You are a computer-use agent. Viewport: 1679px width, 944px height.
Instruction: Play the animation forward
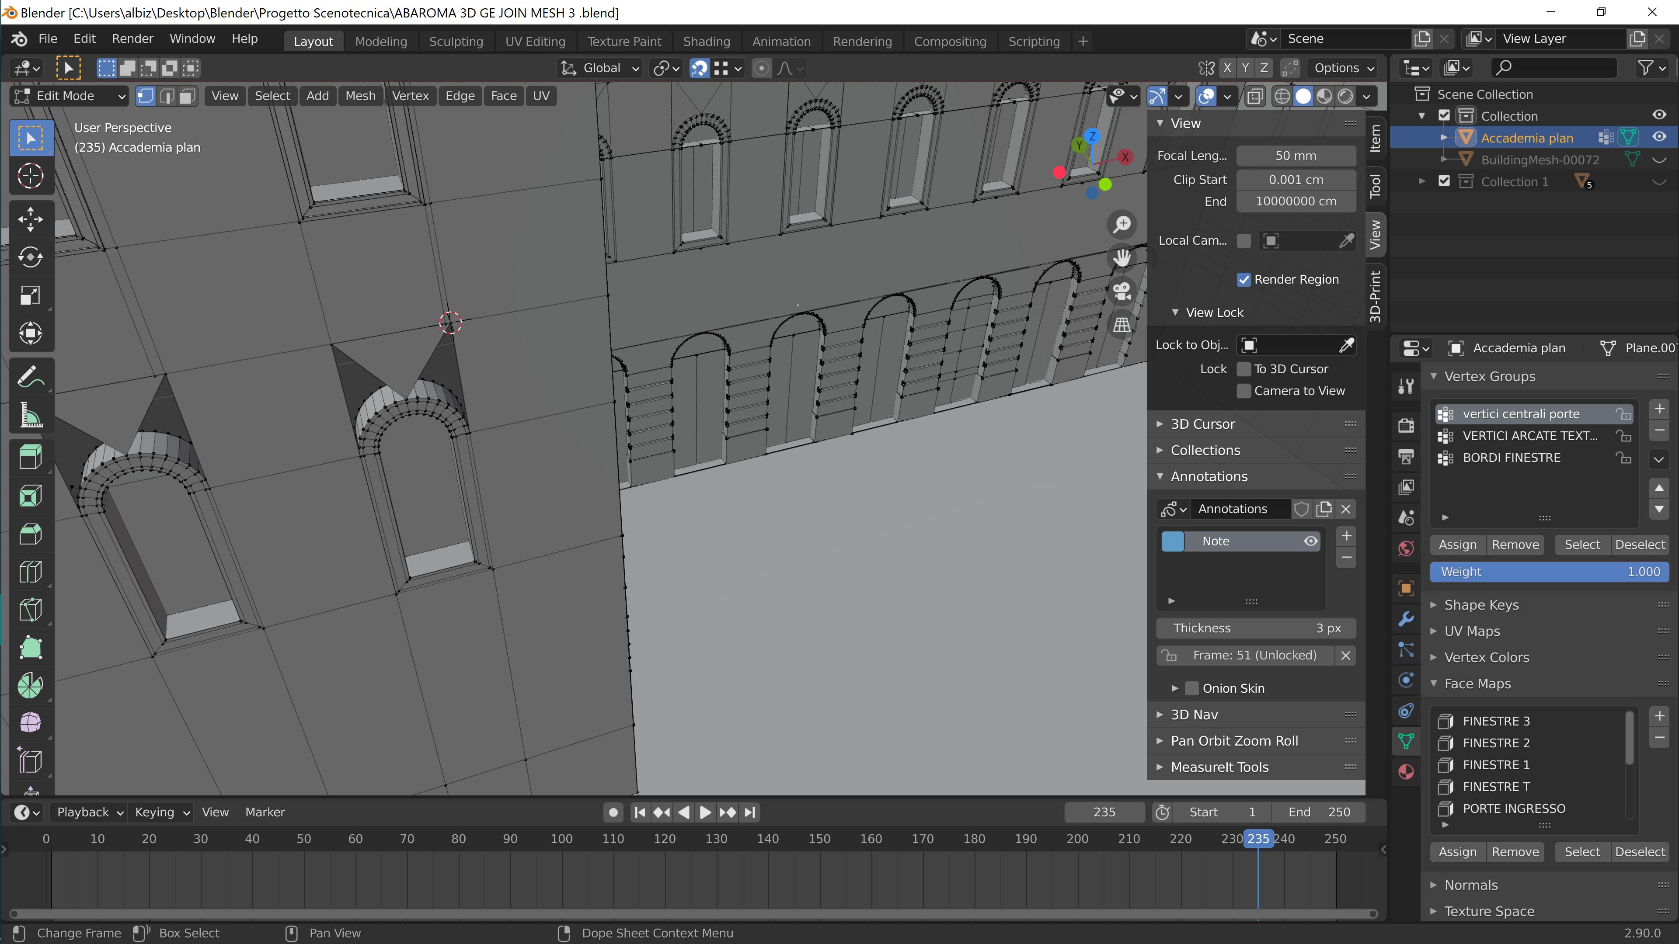coord(705,812)
